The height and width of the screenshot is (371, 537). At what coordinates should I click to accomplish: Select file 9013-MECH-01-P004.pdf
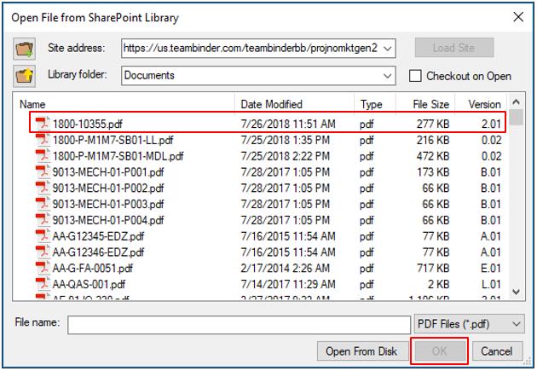coord(108,220)
